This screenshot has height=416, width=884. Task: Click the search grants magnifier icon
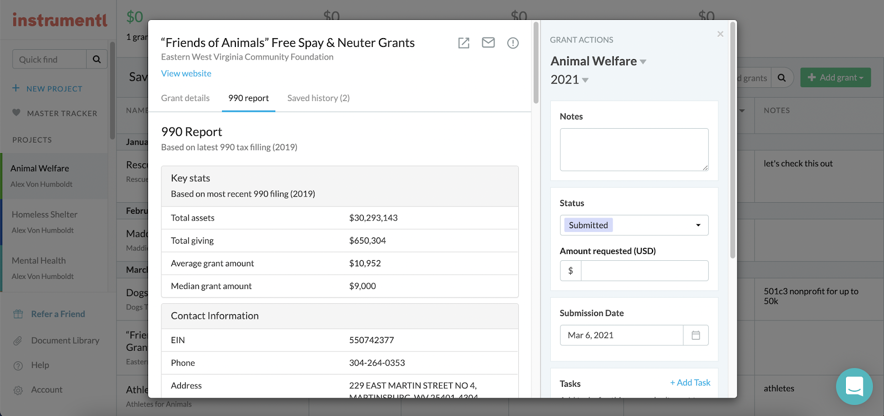[x=782, y=78]
